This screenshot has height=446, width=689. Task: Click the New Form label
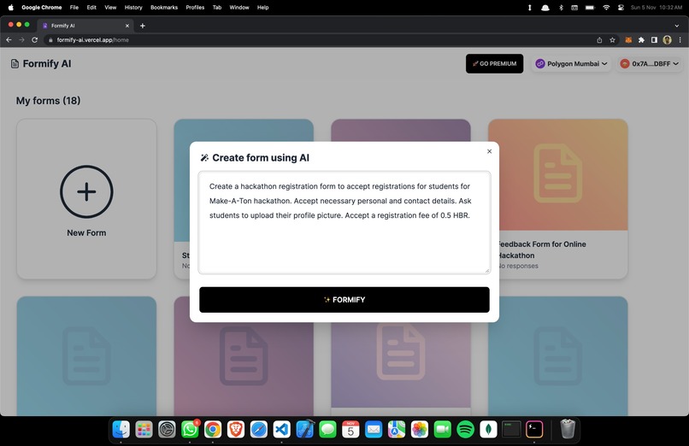tap(86, 233)
